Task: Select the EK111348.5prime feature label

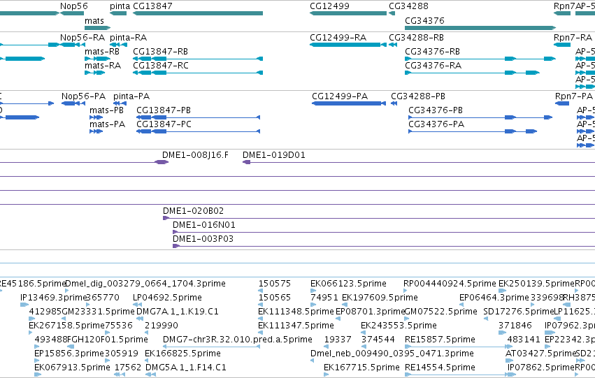Action: pyautogui.click(x=296, y=312)
